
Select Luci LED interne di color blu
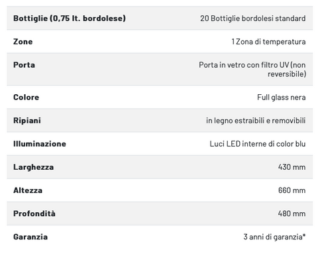258,144
